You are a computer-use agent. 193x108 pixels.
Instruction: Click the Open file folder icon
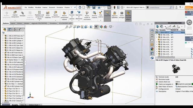tap(88, 7)
